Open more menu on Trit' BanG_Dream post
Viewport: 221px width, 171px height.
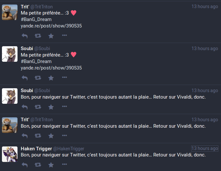tap(64, 36)
